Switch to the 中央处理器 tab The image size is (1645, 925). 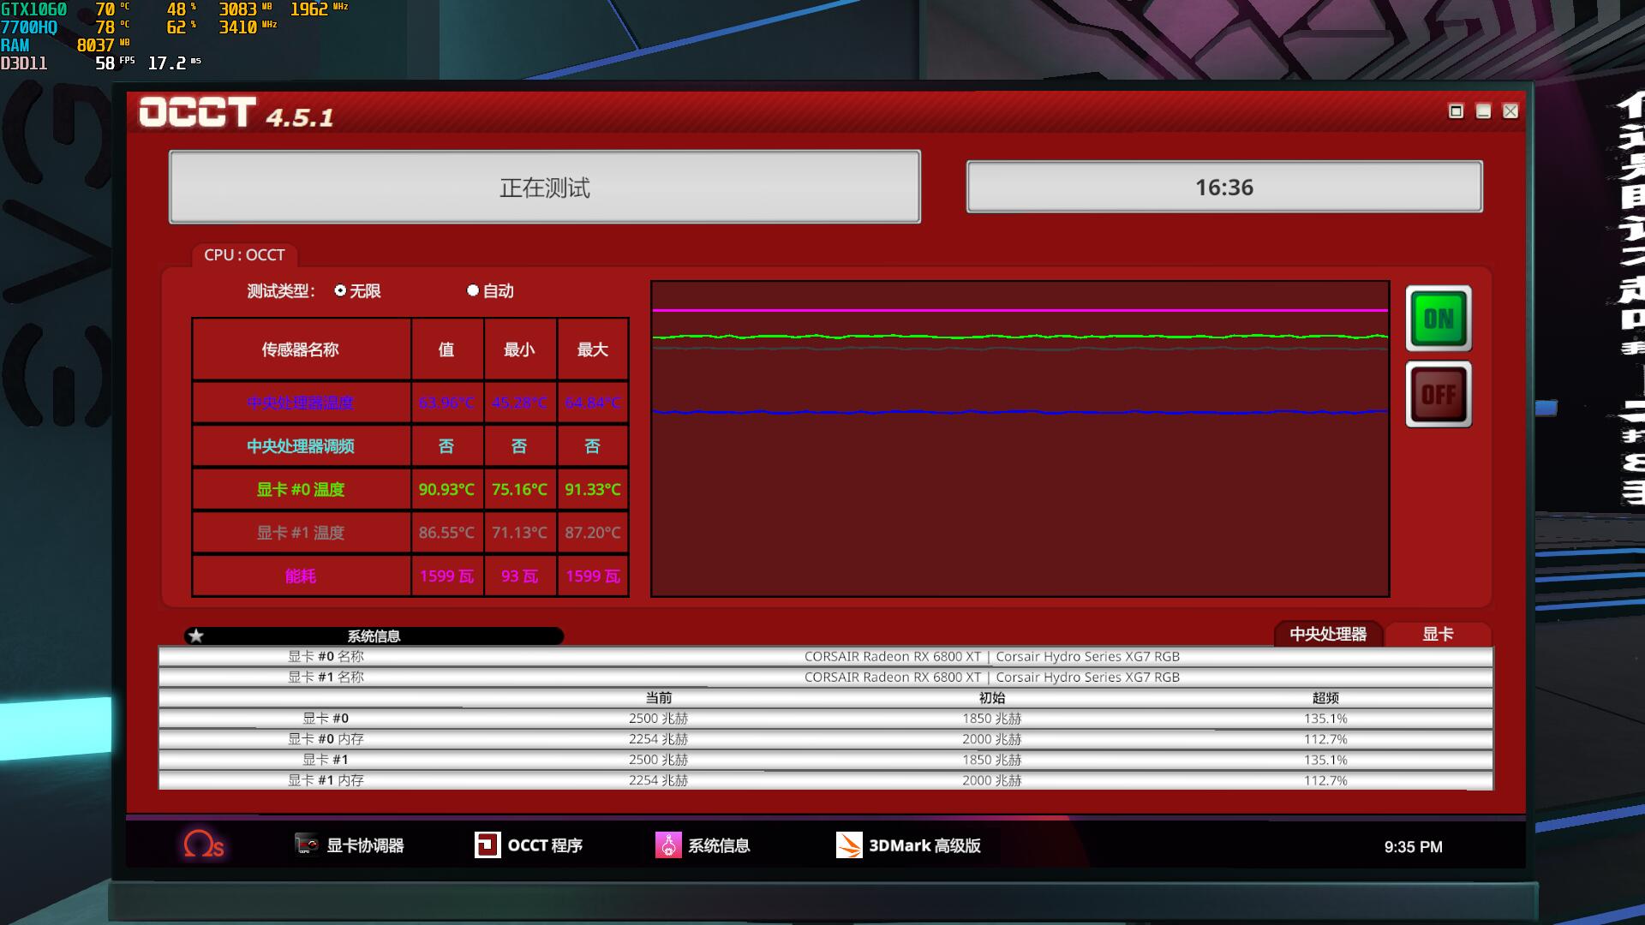1327,634
